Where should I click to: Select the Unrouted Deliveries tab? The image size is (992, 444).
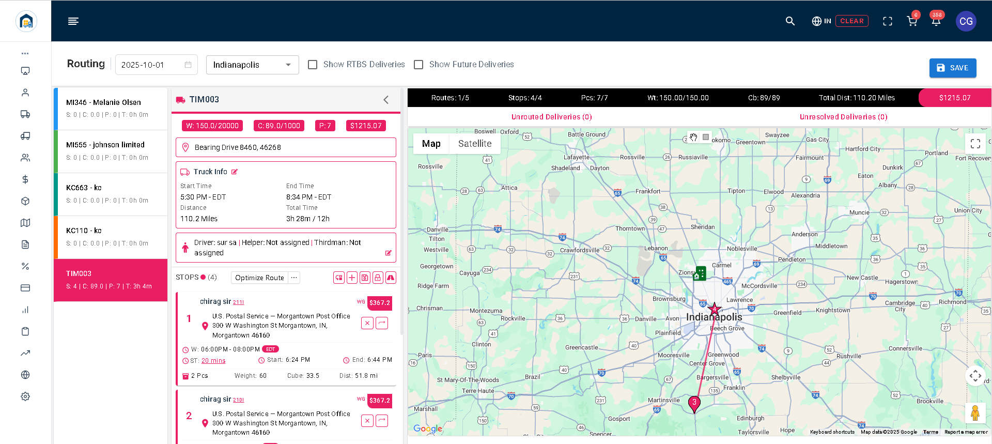point(551,117)
